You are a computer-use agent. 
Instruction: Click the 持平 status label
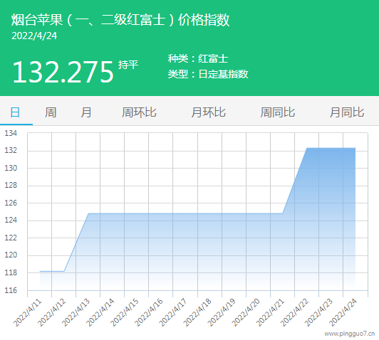pos(128,65)
